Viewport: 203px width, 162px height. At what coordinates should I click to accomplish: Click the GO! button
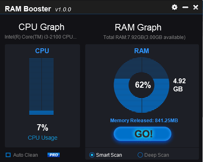pos(143,134)
